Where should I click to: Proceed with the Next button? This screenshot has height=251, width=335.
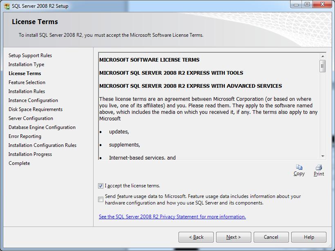[x=234, y=237]
